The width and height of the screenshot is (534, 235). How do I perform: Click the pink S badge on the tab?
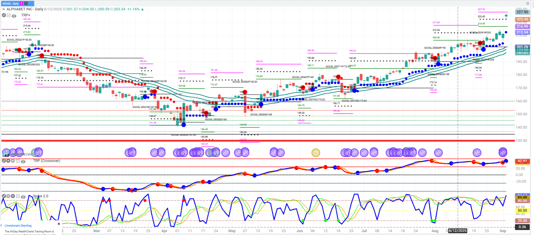(22, 3)
